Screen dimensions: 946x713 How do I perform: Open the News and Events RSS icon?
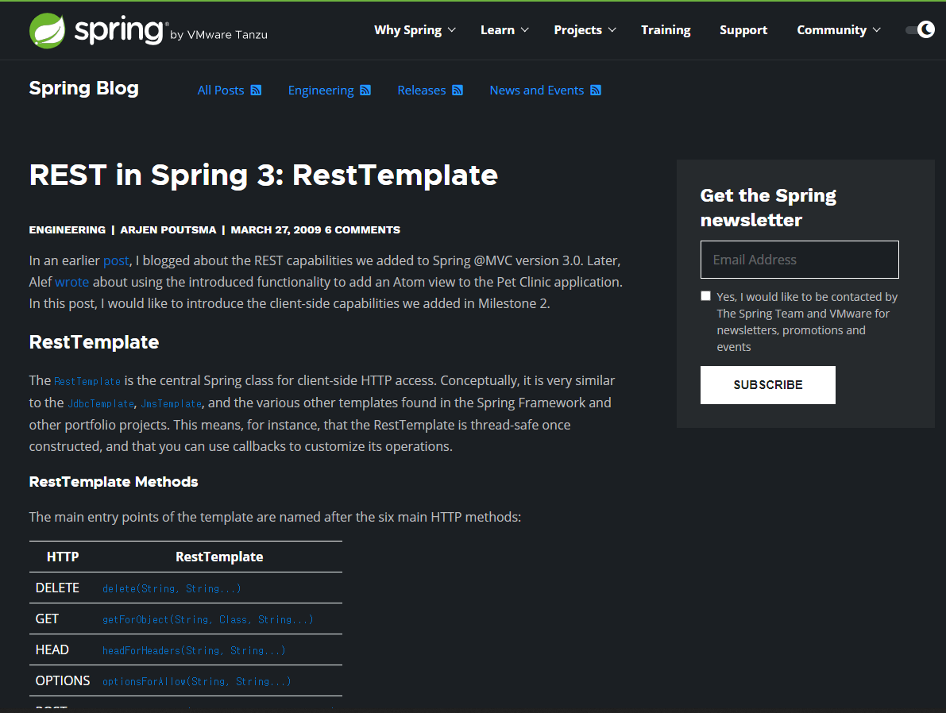point(596,91)
